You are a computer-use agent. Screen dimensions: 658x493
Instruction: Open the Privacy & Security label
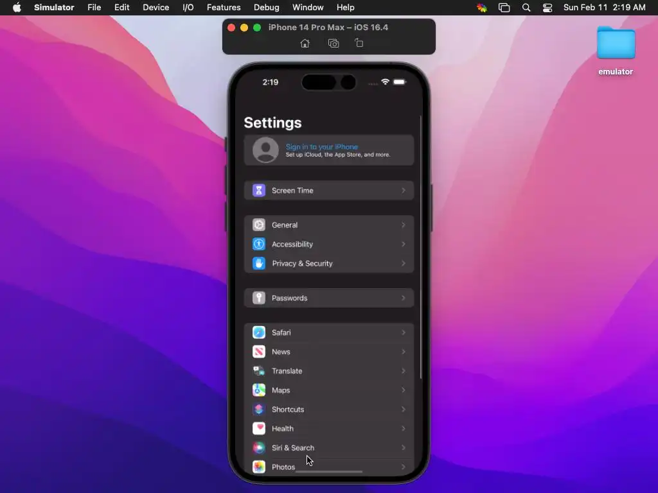point(302,263)
